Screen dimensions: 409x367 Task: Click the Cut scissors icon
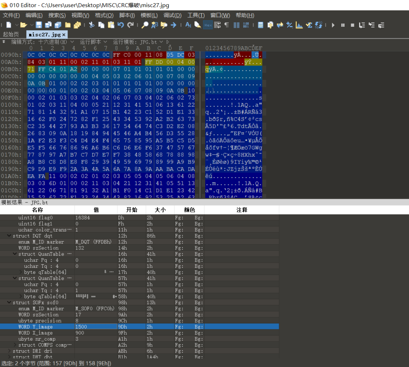[x=91, y=25]
